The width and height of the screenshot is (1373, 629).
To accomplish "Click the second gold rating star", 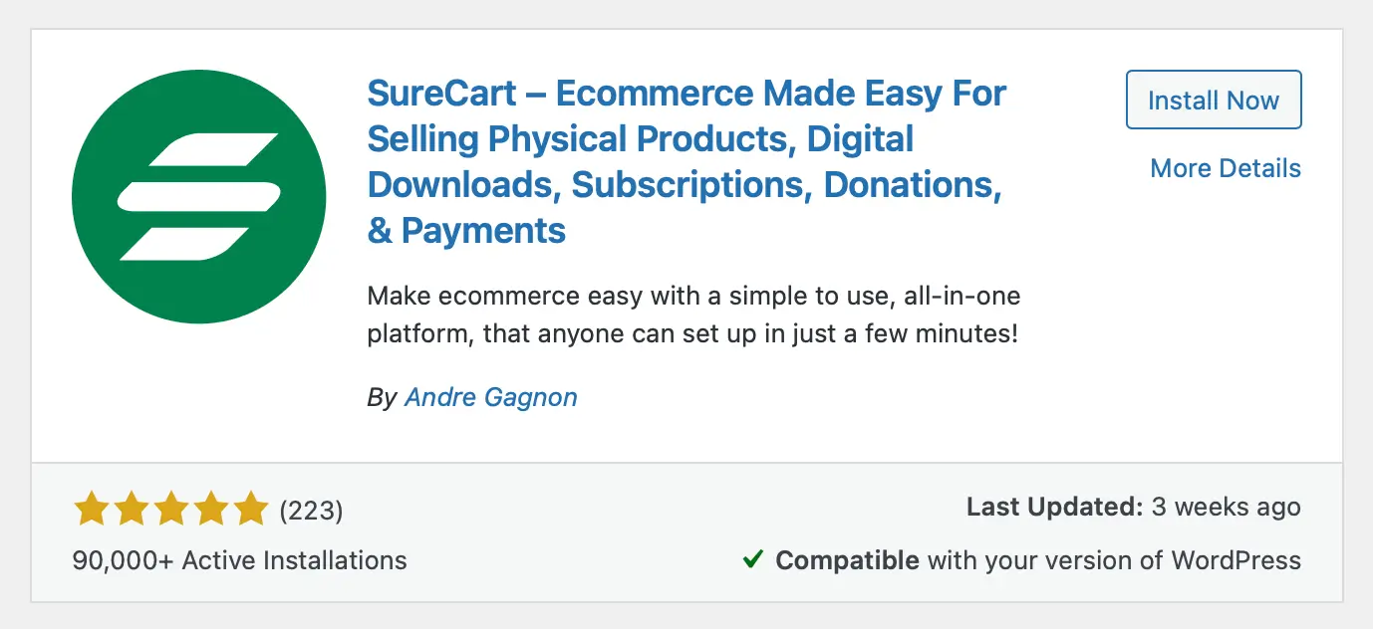I will coord(132,509).
